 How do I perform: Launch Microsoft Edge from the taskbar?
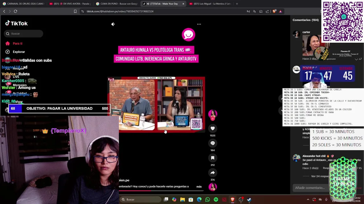pos(199,199)
